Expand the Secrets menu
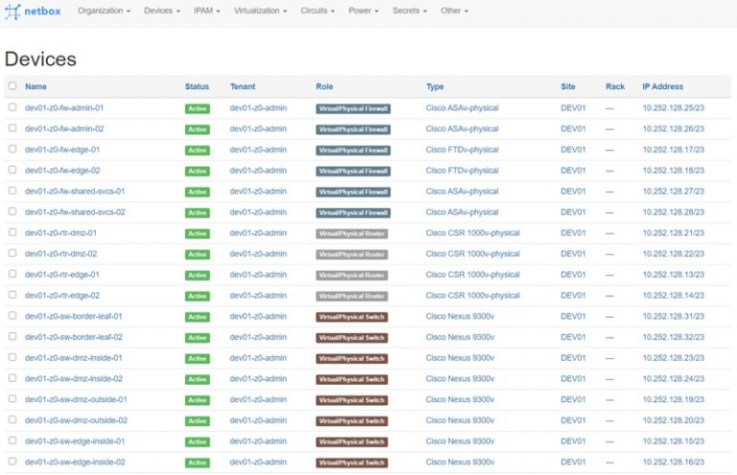Image resolution: width=737 pixels, height=475 pixels. (410, 11)
